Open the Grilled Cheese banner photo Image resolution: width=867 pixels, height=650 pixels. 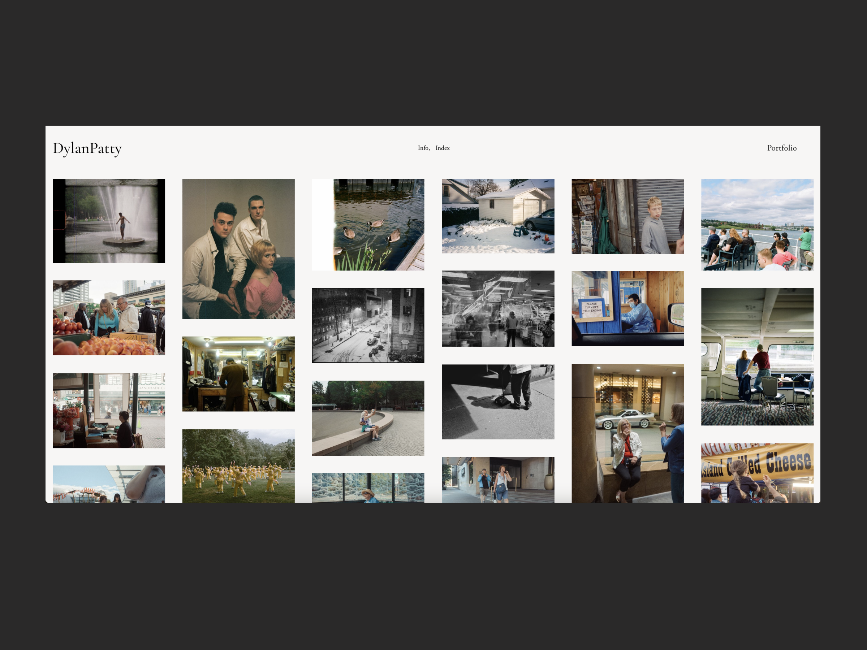pos(757,472)
